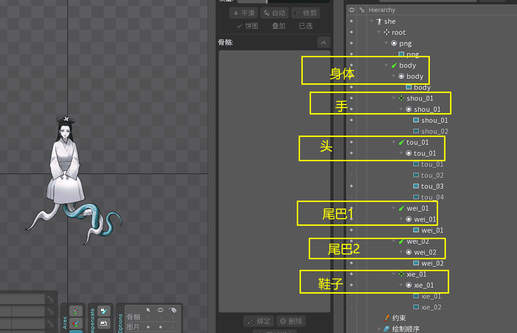Click the body bone icon in Hierarchy
This screenshot has height=333, width=517.
394,66
